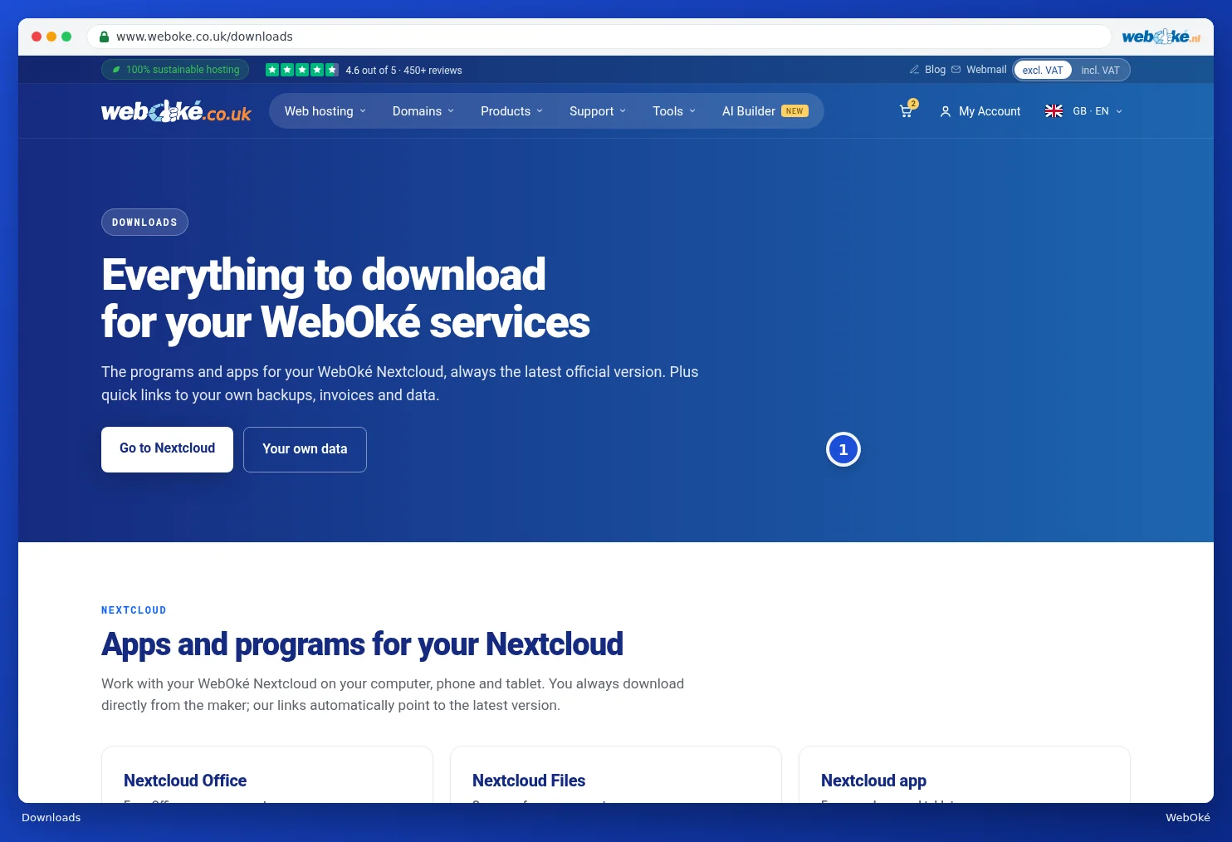Open the Nextcloud Files card
The image size is (1232, 842).
click(616, 776)
